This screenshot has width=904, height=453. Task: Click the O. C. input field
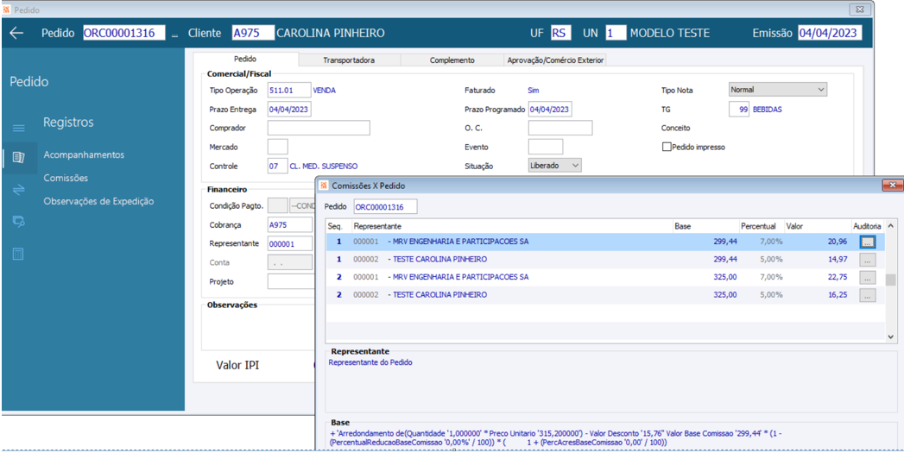point(560,128)
